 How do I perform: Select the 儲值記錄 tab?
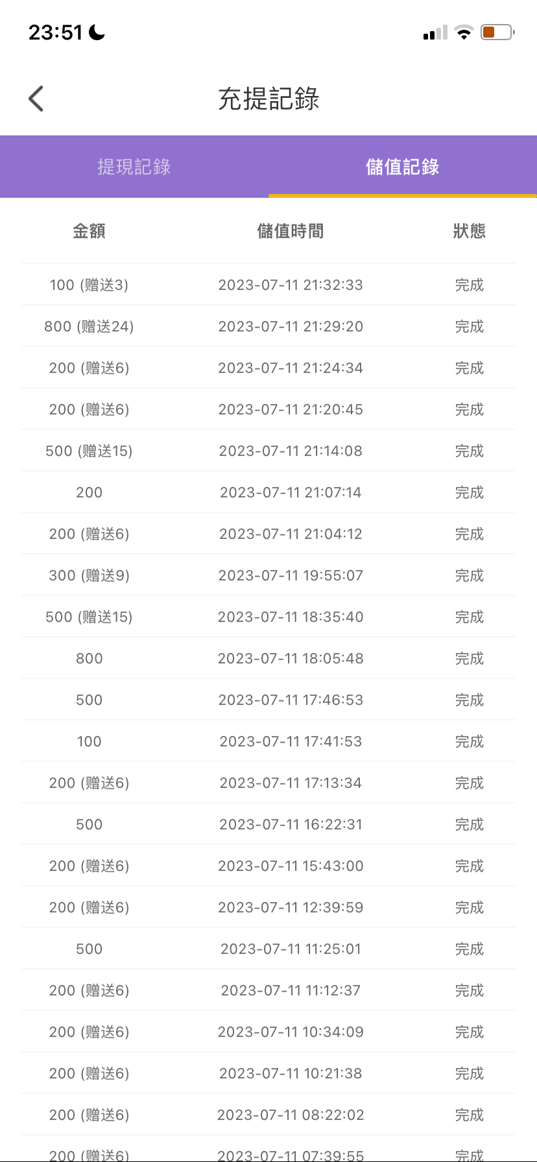402,167
